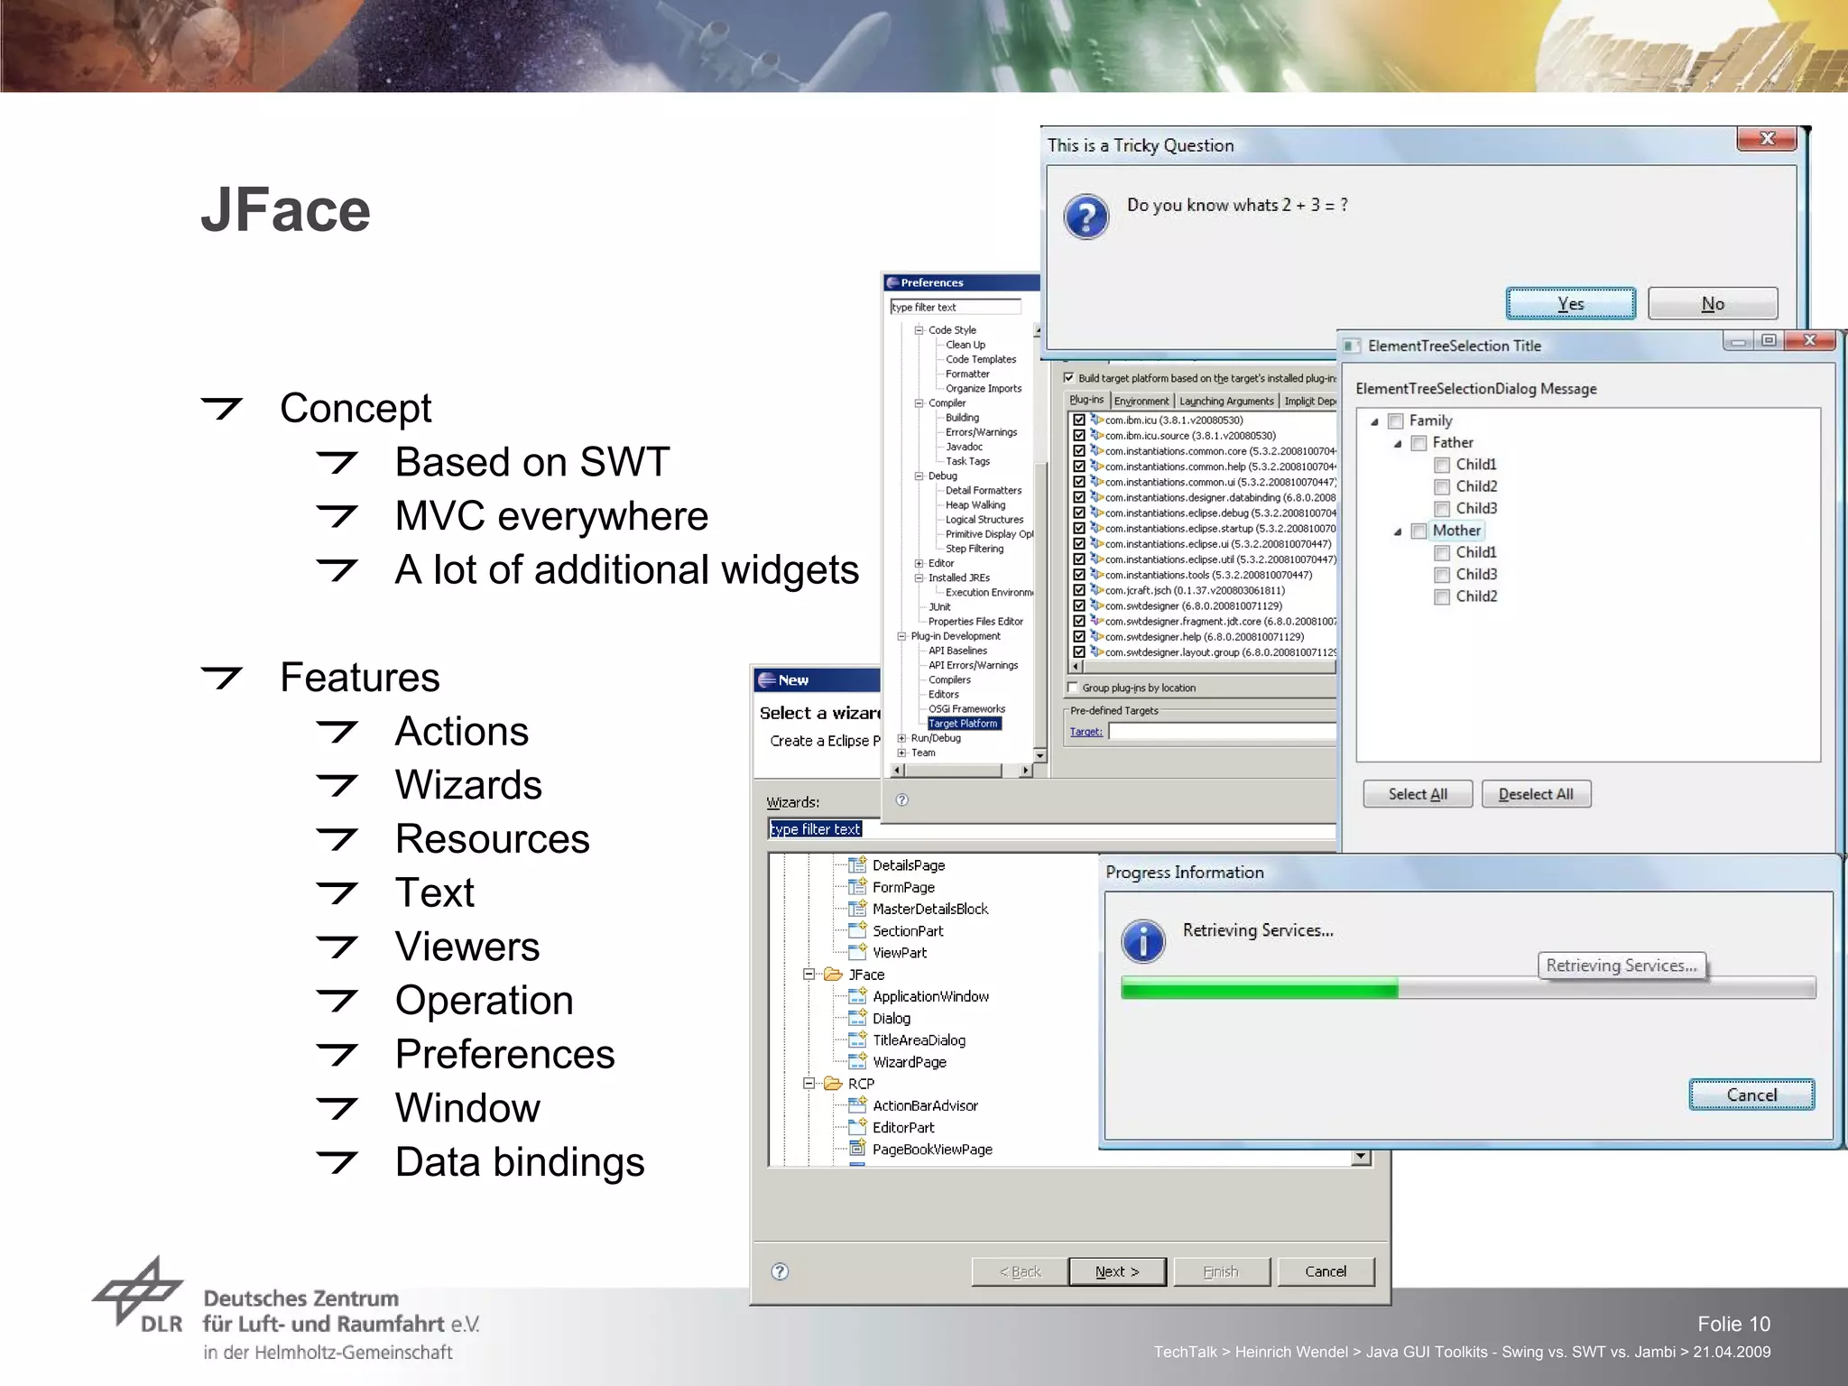Select the WizardPage wizard icon
The width and height of the screenshot is (1848, 1386).
click(x=857, y=1062)
